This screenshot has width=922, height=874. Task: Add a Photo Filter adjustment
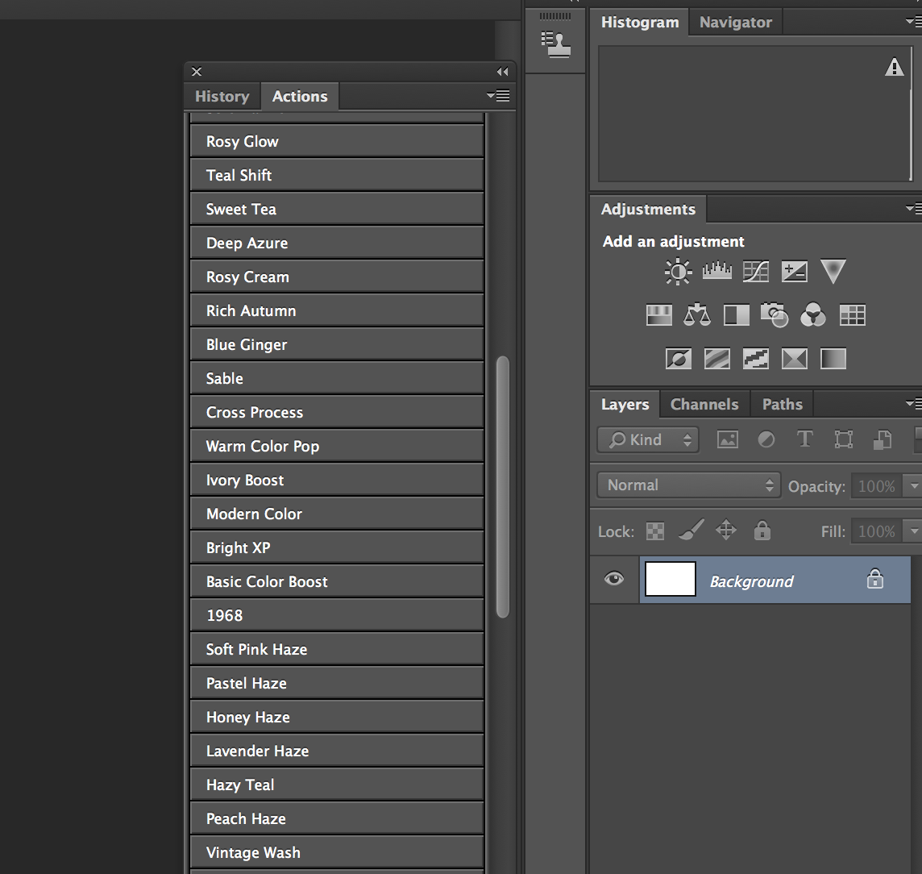775,314
